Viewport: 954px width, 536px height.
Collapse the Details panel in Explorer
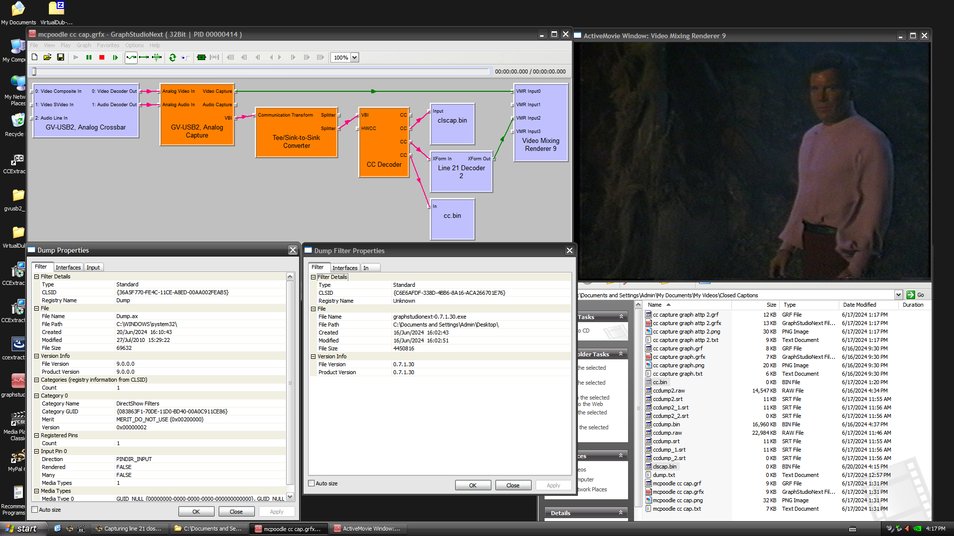pos(621,513)
